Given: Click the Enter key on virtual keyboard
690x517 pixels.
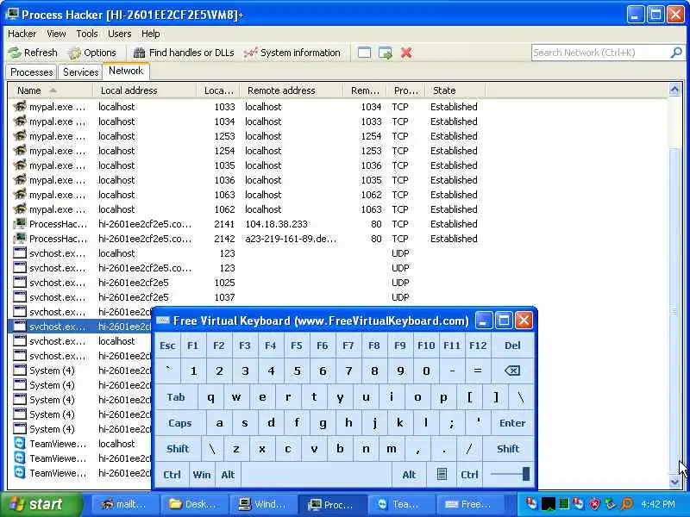Looking at the screenshot, I should 512,423.
